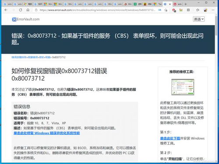Click the translate icon in the address bar
Screen dimensions: 219x164
click(x=160, y=10)
